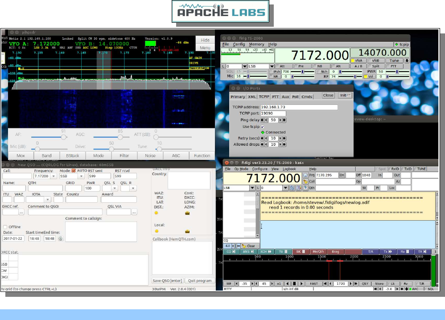Click the Band button in pihpsdr
Screen dimensions: 445x320
[x=46, y=156]
